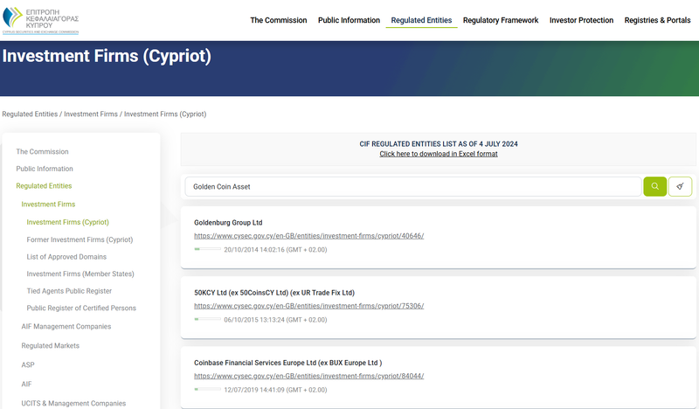This screenshot has width=699, height=409.
Task: Open Regulated Entities top menu
Action: point(421,20)
